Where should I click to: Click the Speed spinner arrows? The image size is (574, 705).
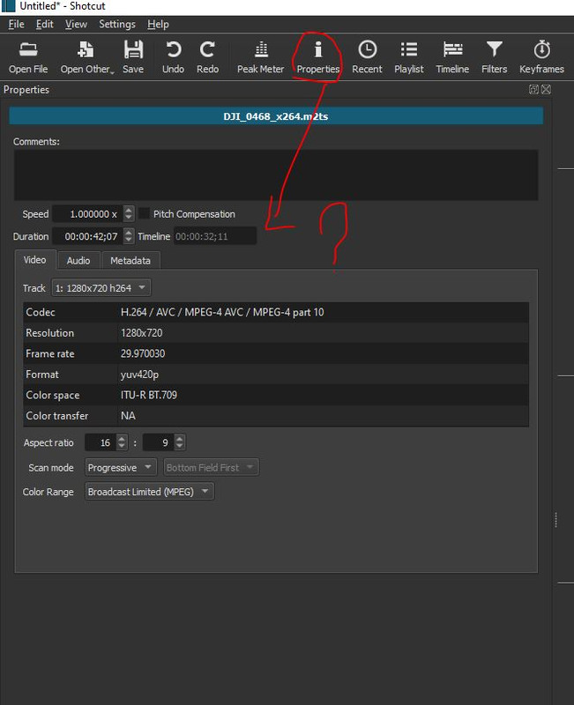[129, 214]
